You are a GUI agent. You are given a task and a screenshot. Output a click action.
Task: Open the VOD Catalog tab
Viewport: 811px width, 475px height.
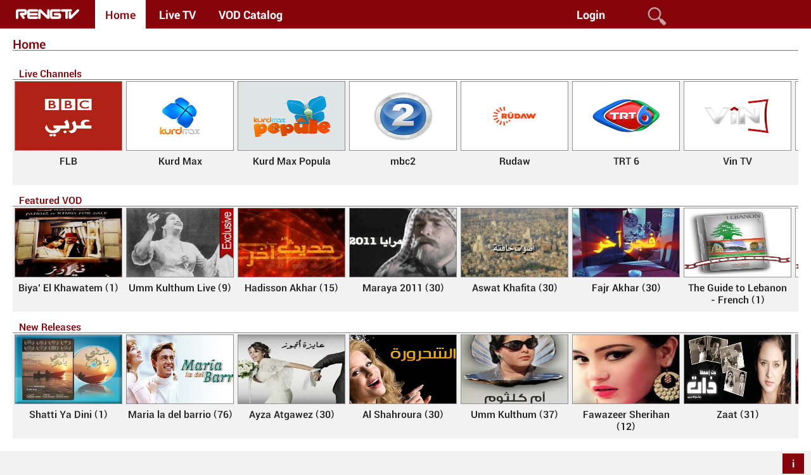(250, 15)
